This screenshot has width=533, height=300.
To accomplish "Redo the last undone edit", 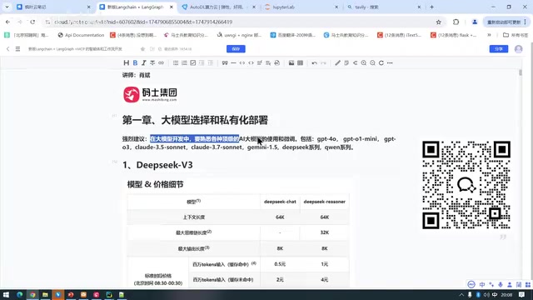I will pyautogui.click(x=323, y=63).
